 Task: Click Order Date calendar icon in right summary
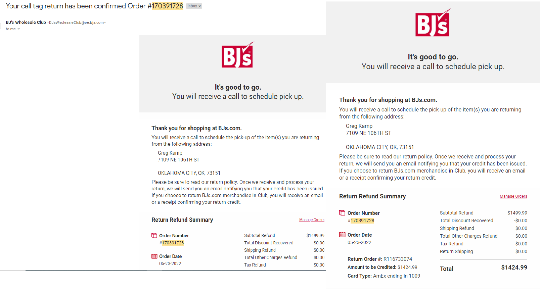tap(342, 235)
